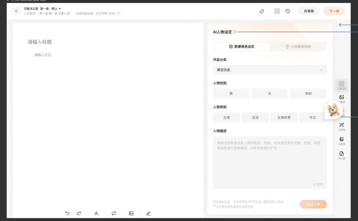Viewport: 358px width, 221px height.
Task: Open the 第一卷：默认 volume dropdown
Action: (x=50, y=9)
